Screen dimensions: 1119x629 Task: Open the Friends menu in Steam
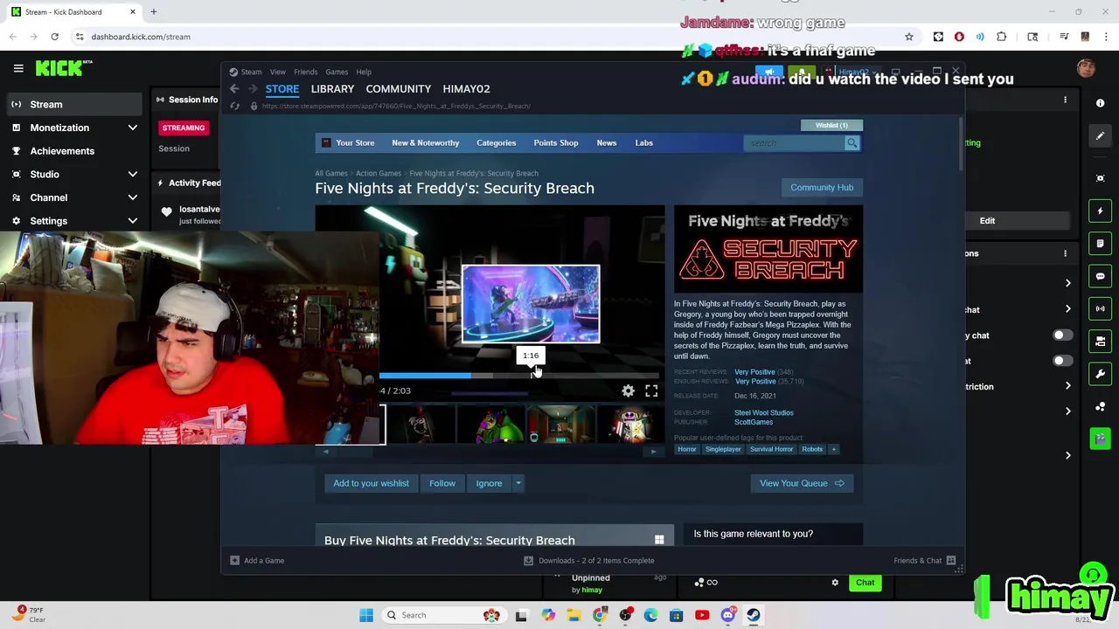tap(305, 72)
